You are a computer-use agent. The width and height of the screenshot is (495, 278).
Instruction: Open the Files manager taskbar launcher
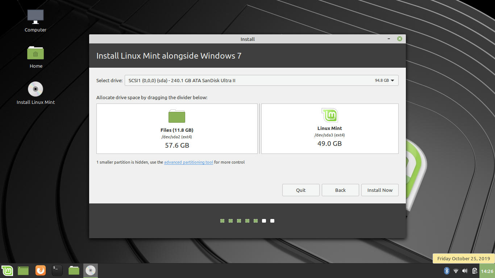(74, 270)
